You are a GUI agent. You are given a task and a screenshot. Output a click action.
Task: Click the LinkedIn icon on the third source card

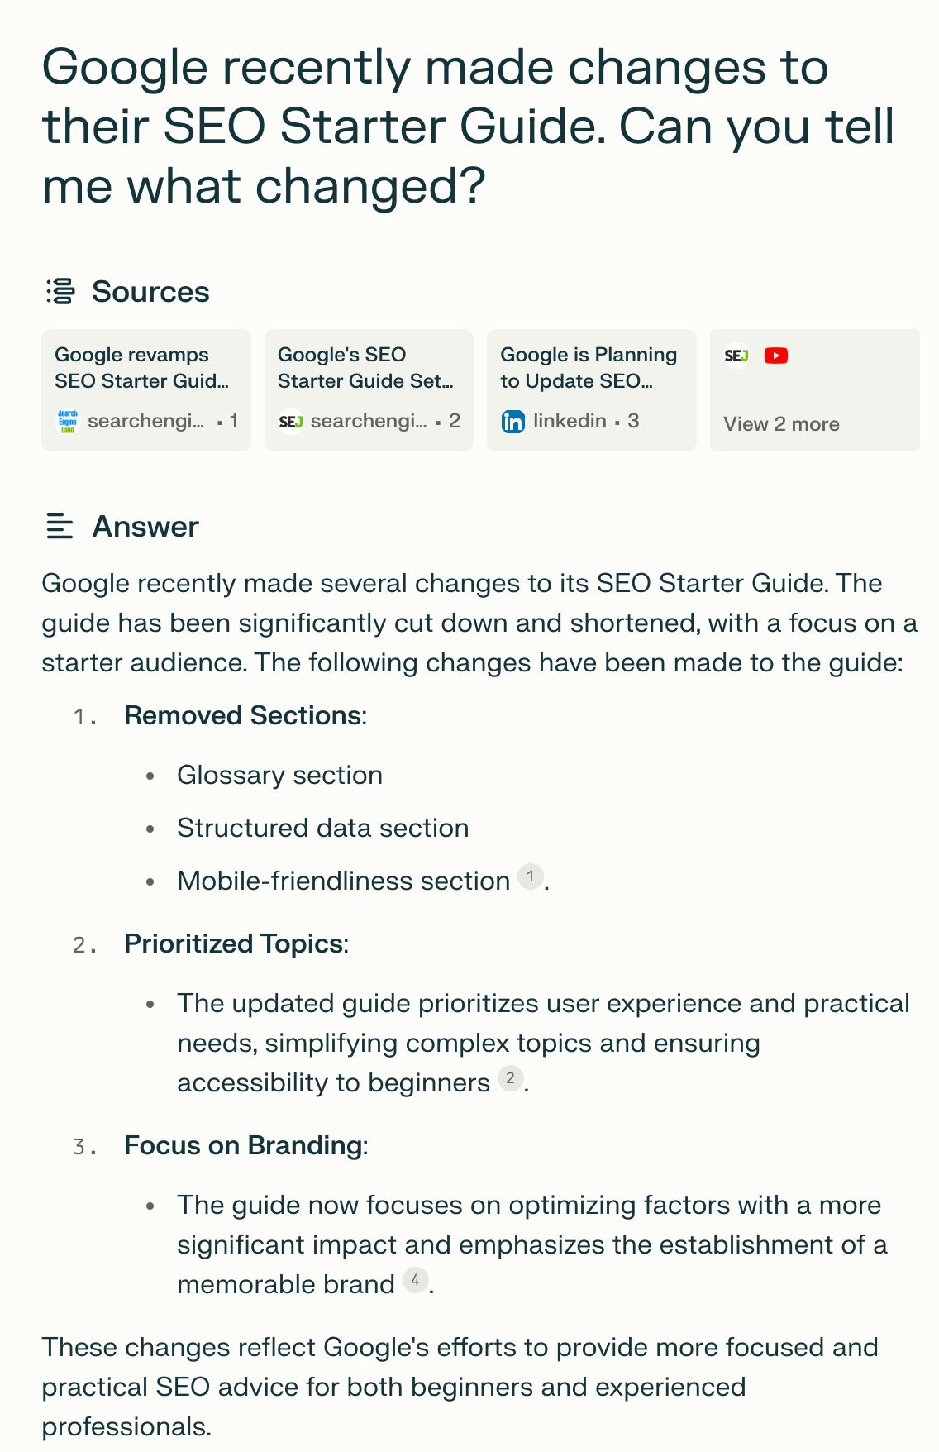[513, 422]
